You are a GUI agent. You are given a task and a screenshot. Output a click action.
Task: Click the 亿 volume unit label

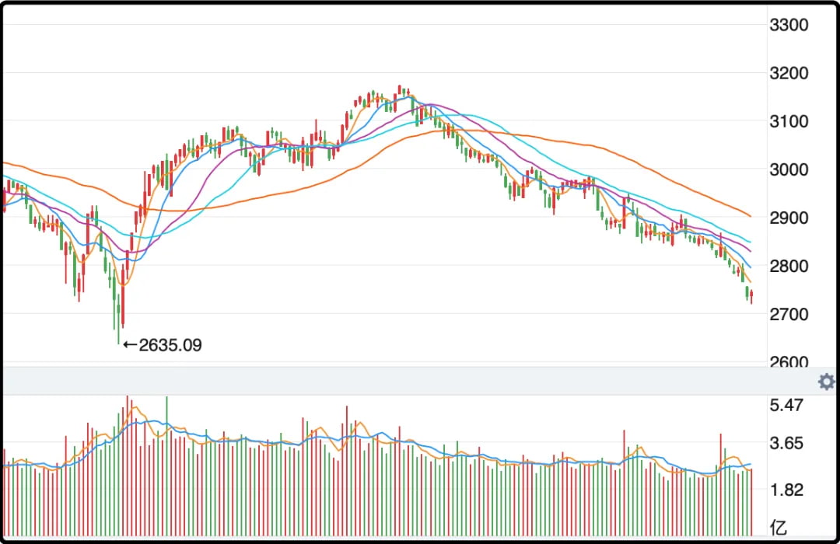coord(779,527)
